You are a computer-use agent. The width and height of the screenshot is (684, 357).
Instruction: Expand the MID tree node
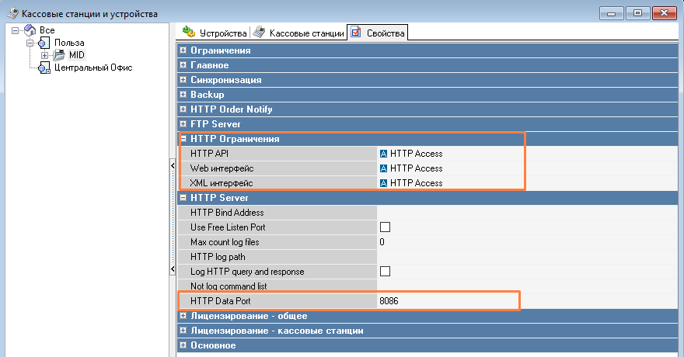(45, 55)
